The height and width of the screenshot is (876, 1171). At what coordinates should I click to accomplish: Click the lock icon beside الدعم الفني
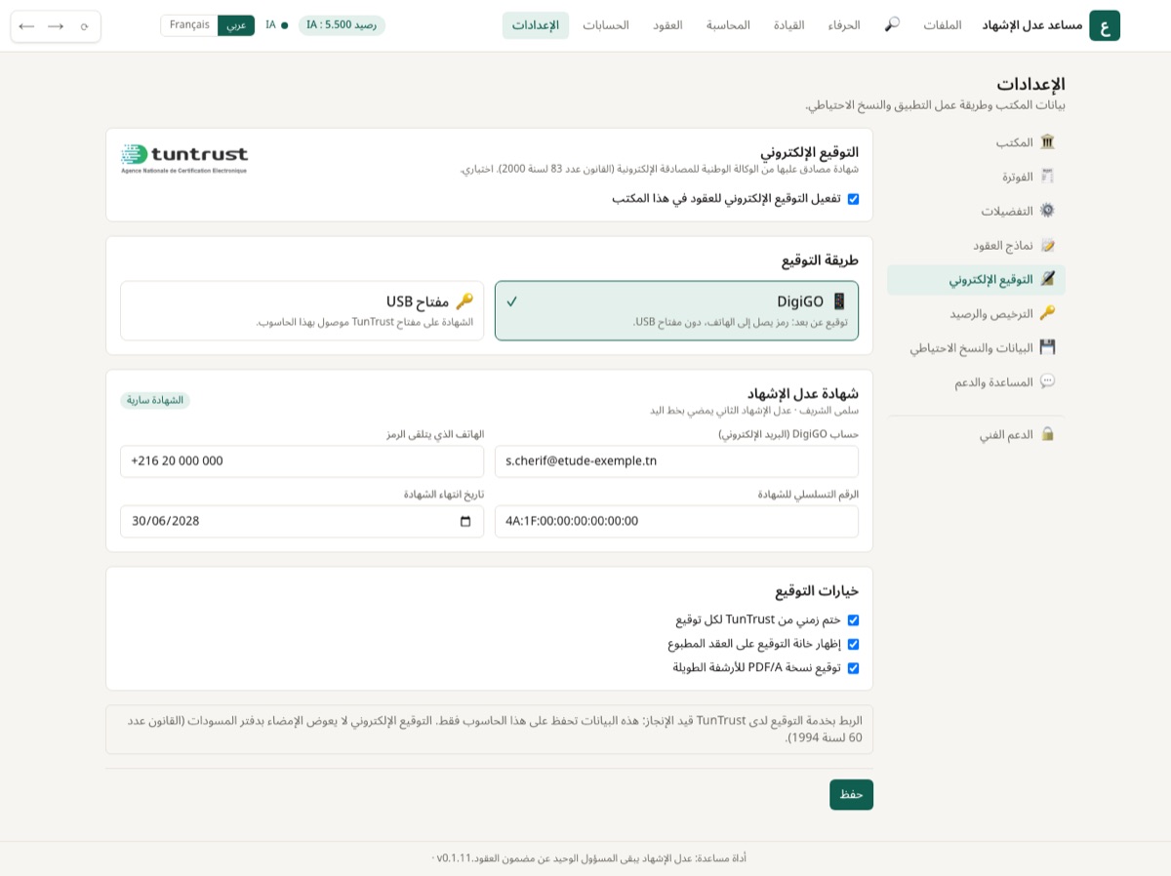1047,434
